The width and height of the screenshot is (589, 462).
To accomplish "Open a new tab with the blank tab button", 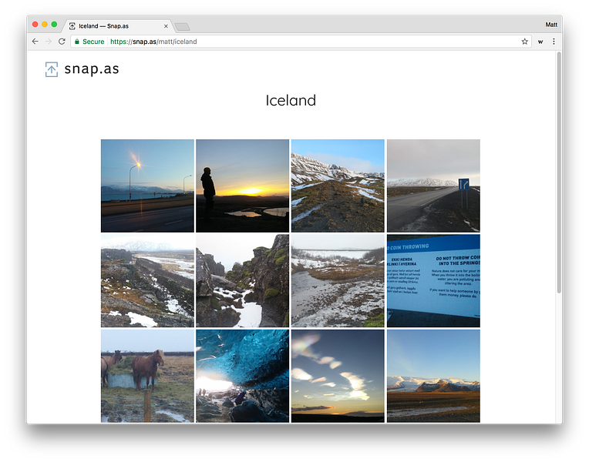I will 183,27.
